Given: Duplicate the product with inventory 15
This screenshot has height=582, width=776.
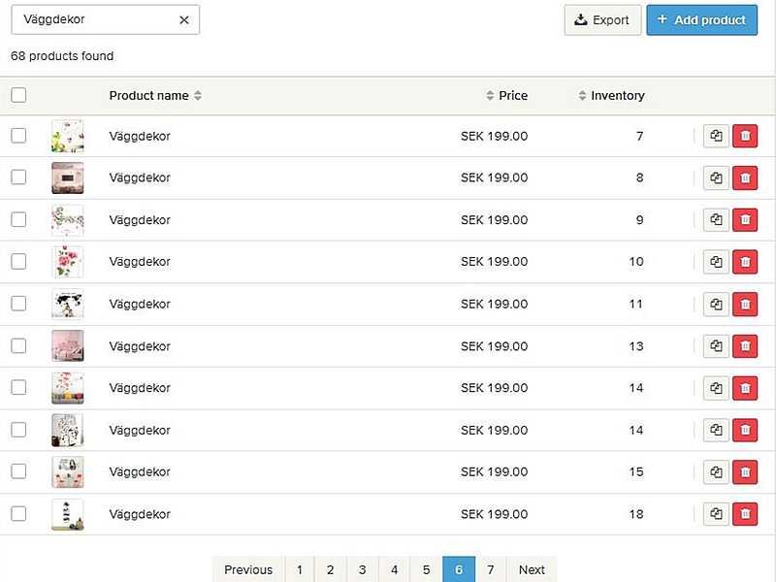Looking at the screenshot, I should pos(716,472).
